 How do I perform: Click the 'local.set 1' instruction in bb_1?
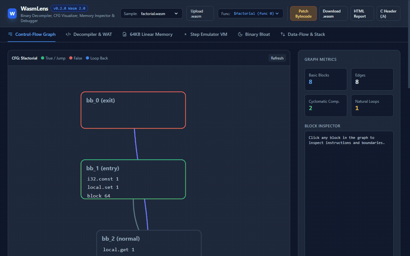pos(103,187)
